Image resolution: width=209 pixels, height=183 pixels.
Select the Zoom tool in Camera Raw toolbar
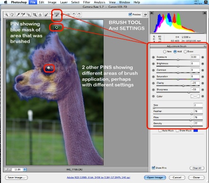pyautogui.click(x=7, y=14)
